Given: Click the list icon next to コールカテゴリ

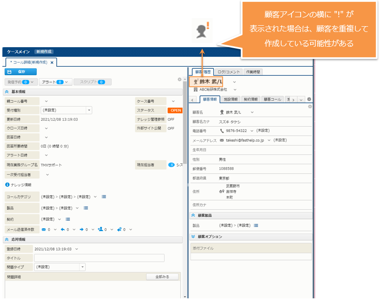Looking at the screenshot, I should click(104, 196).
